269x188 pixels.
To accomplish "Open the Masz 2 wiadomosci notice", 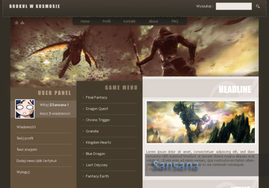I will click(55, 113).
